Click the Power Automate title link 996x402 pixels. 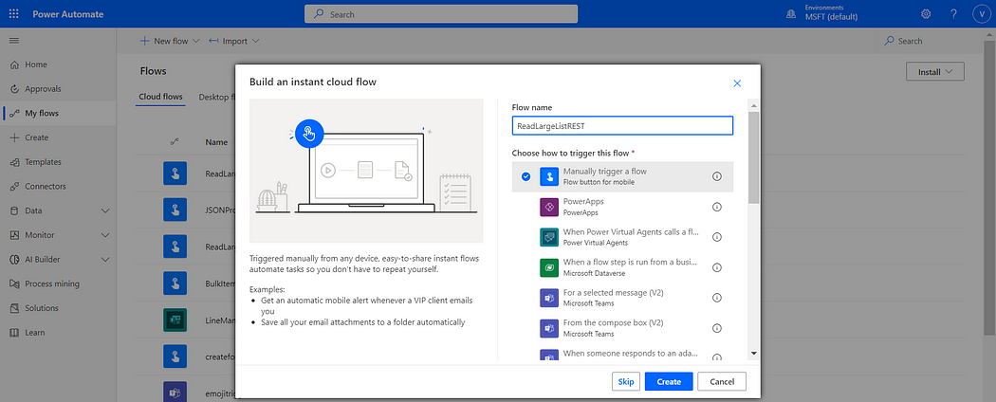tap(68, 14)
